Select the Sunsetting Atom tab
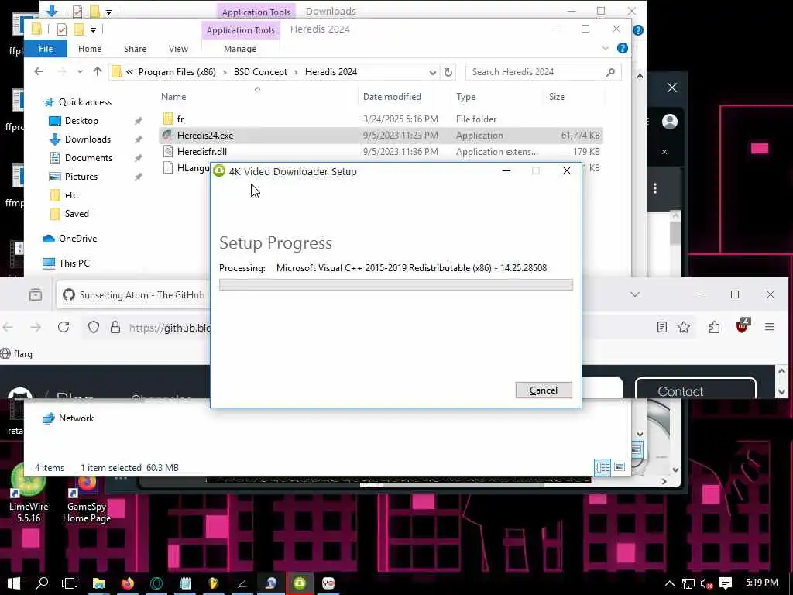 [135, 295]
